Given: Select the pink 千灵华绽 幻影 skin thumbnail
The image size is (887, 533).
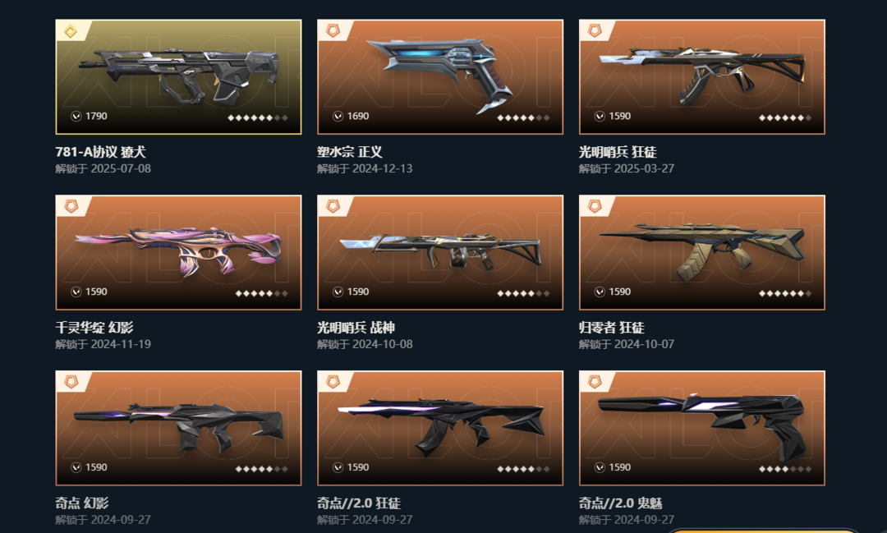Looking at the screenshot, I should click(x=178, y=252).
